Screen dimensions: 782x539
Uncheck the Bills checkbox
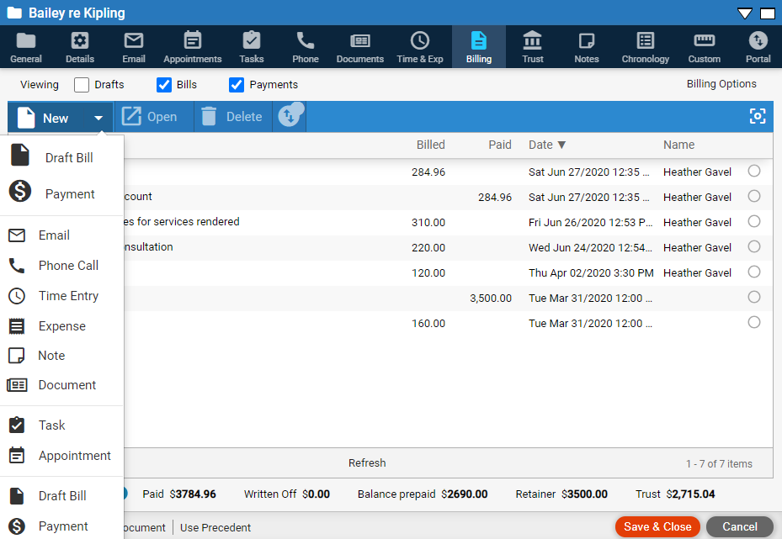point(164,85)
